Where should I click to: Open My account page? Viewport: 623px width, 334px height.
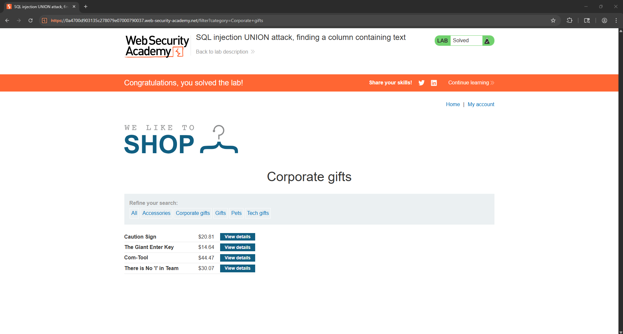click(x=481, y=104)
